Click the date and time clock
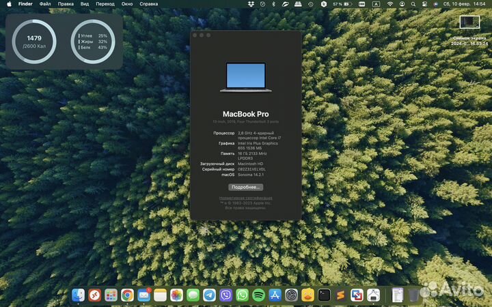Image resolution: width=492 pixels, height=307 pixels. [465, 4]
